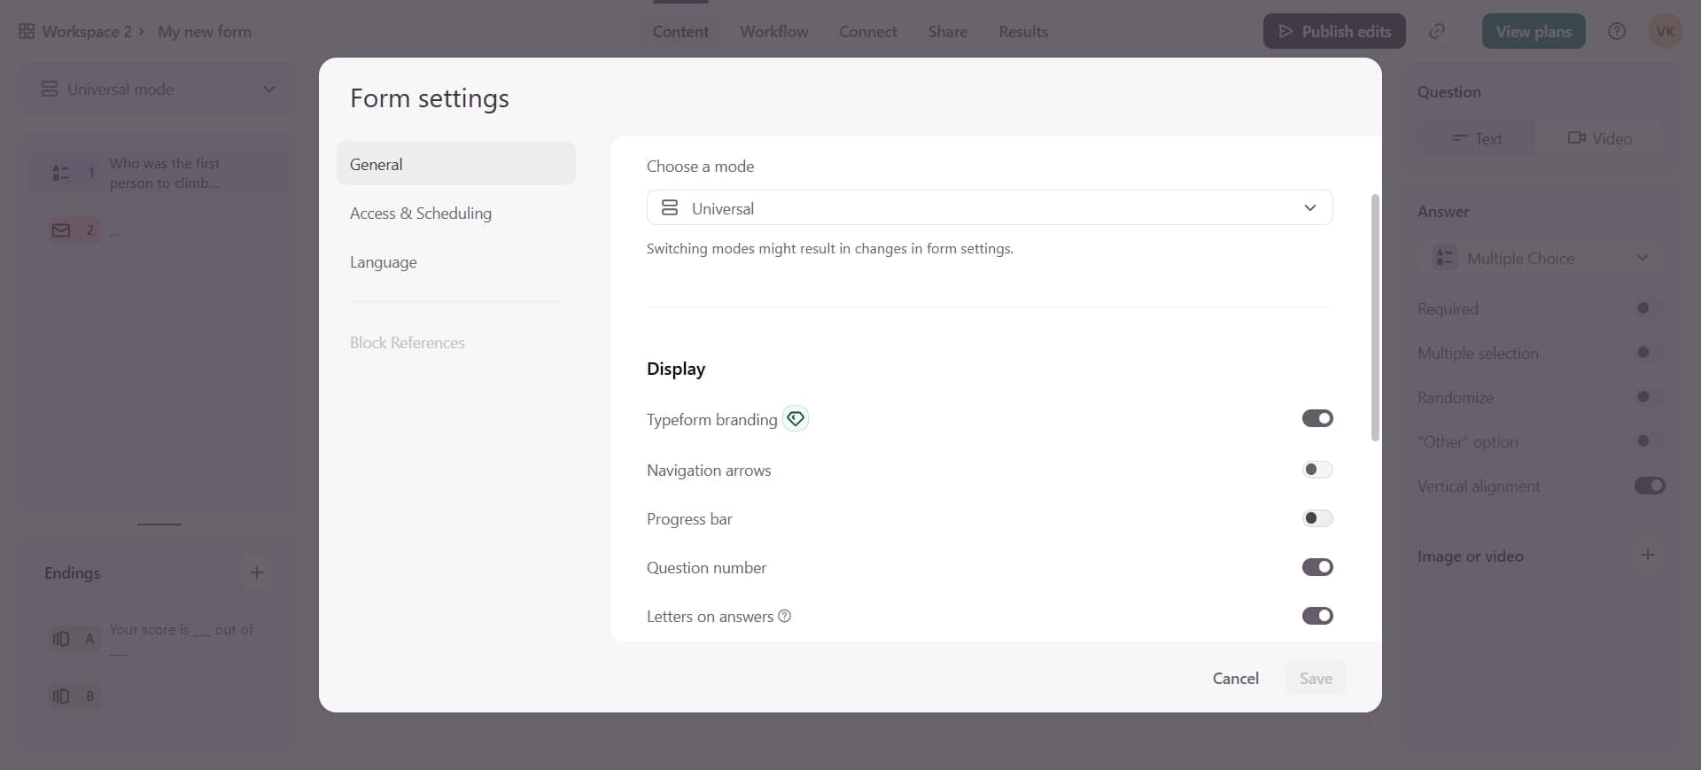Open the Universal mode dropdown in settings

pyautogui.click(x=989, y=208)
